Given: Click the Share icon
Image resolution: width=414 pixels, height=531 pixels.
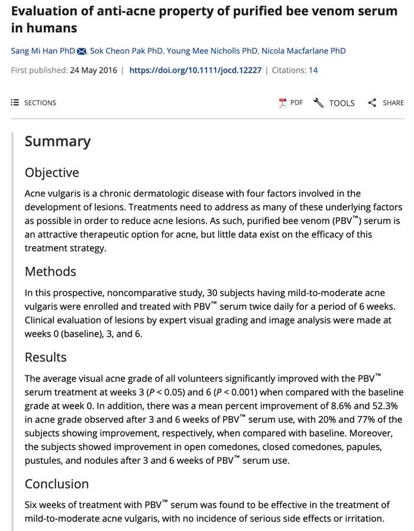Looking at the screenshot, I should (372, 103).
